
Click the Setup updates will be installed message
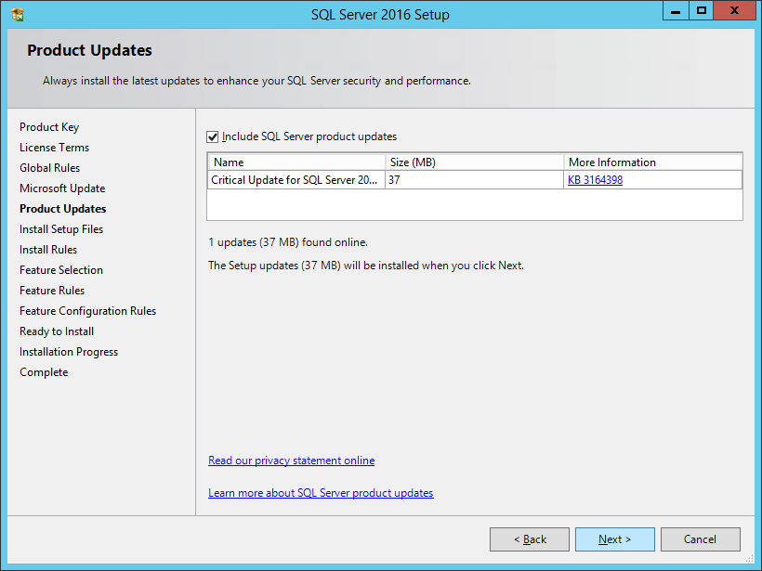point(366,266)
